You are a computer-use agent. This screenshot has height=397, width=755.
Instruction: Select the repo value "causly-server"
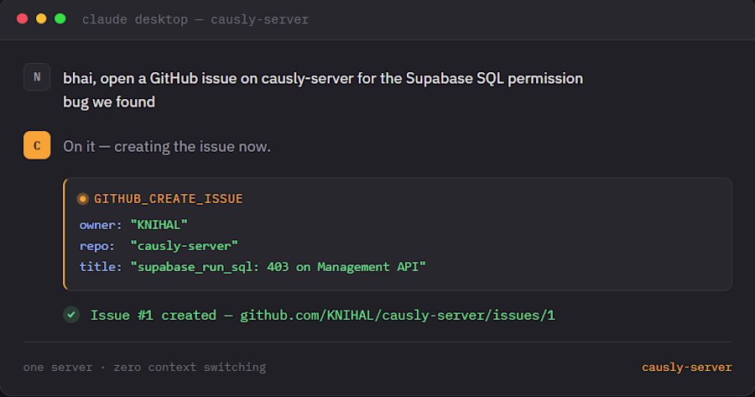click(184, 246)
